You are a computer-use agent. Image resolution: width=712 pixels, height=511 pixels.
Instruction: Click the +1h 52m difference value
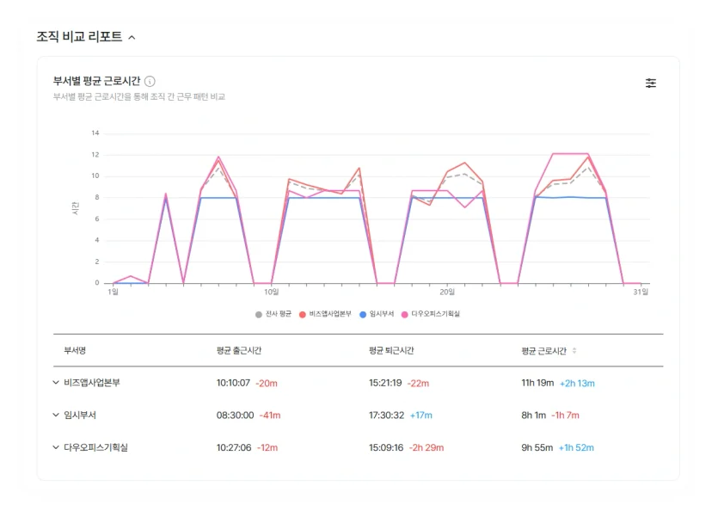pos(576,448)
